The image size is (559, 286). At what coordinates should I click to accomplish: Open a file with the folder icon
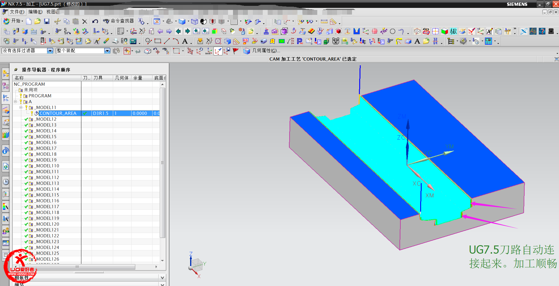(37, 21)
